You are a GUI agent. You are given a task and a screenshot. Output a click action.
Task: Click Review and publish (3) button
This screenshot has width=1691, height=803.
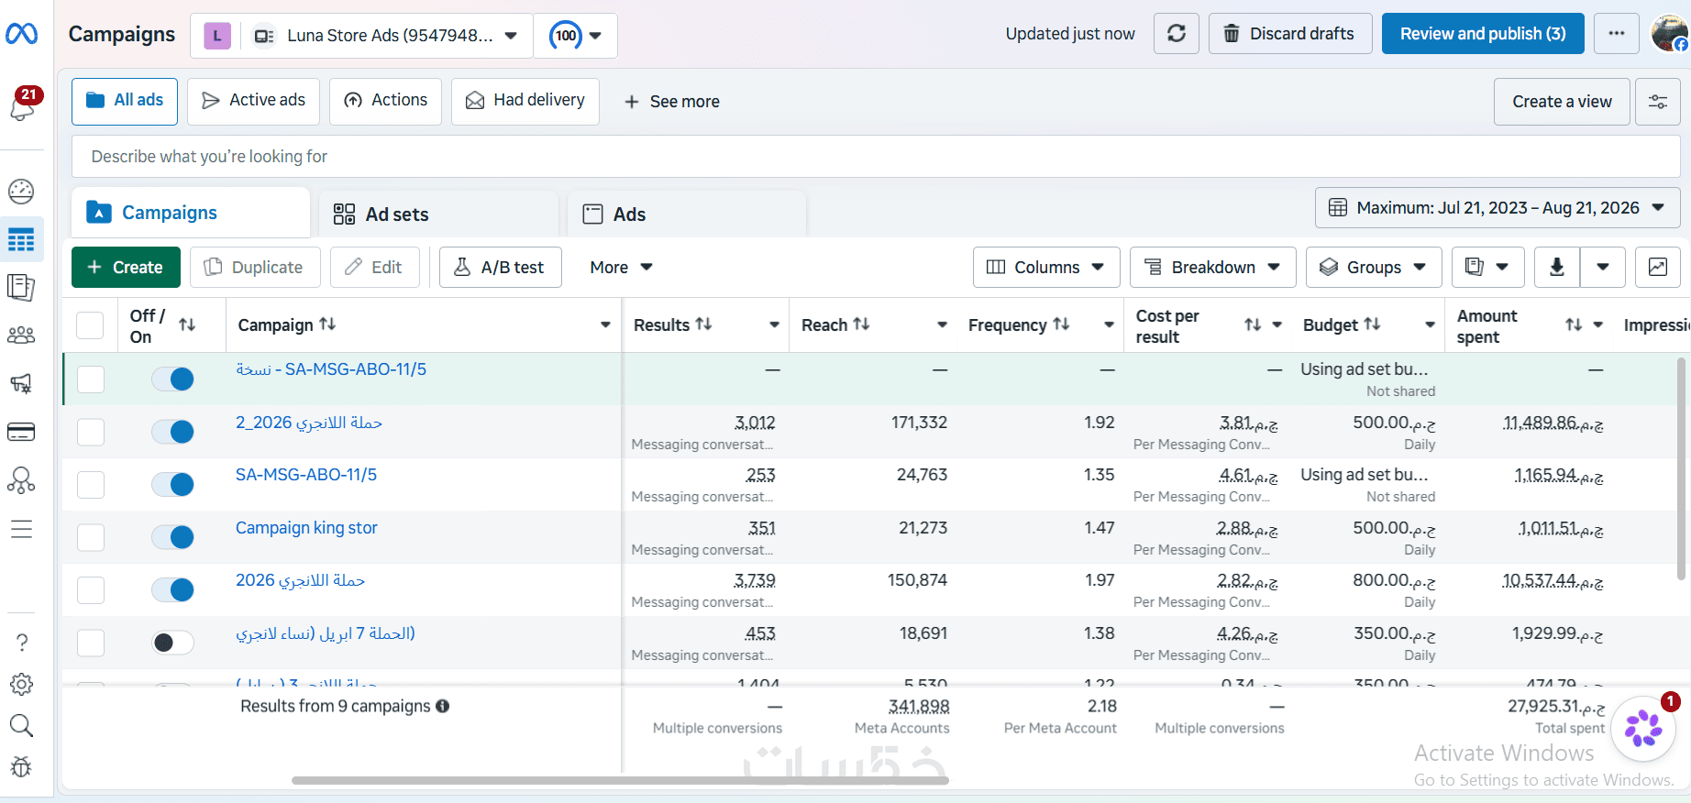pyautogui.click(x=1483, y=34)
